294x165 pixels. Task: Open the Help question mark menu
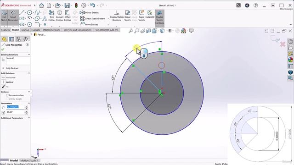point(256,5)
